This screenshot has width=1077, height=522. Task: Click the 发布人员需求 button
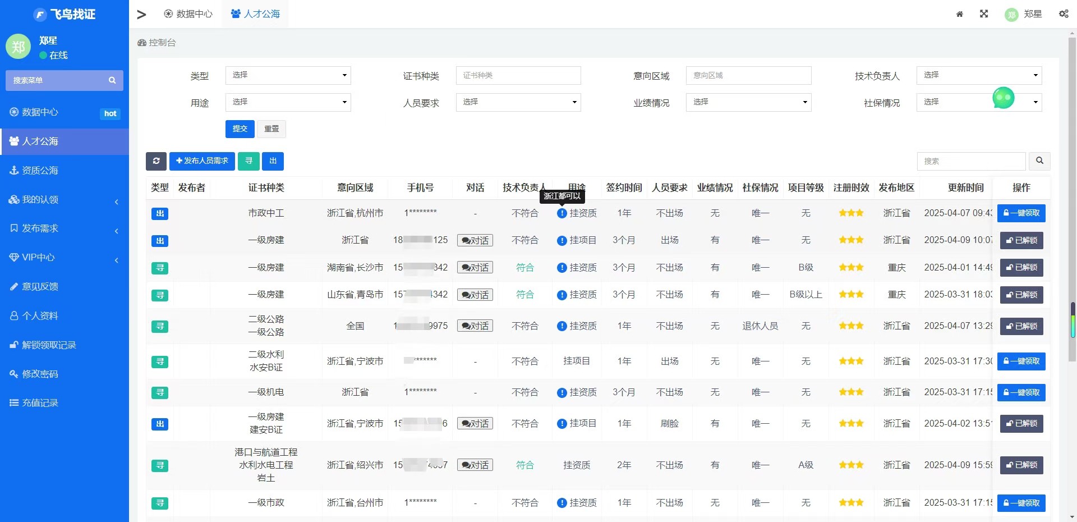tap(202, 161)
